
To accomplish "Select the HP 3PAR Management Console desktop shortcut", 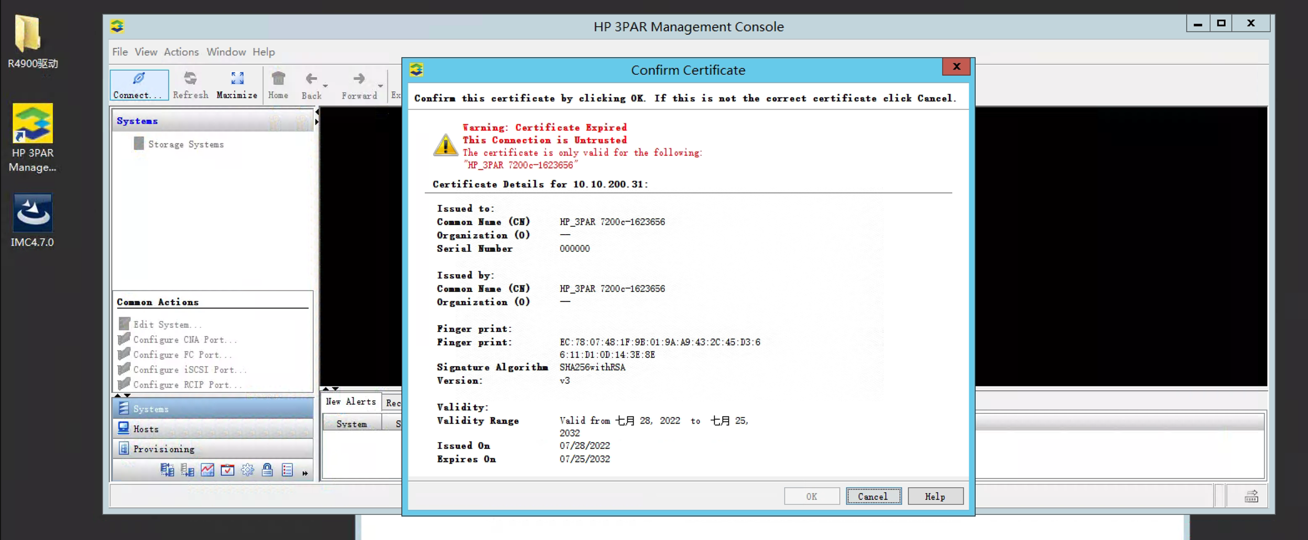I will pos(32,138).
